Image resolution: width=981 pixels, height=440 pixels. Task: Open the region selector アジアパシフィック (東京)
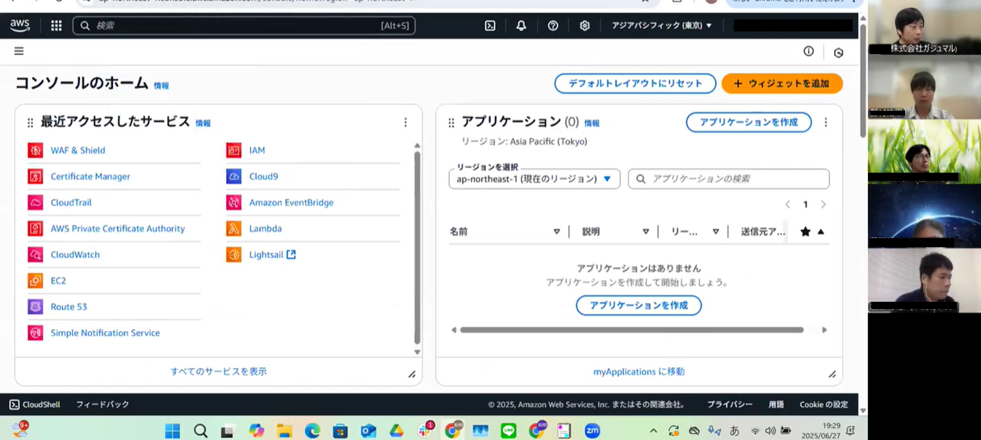pos(662,26)
